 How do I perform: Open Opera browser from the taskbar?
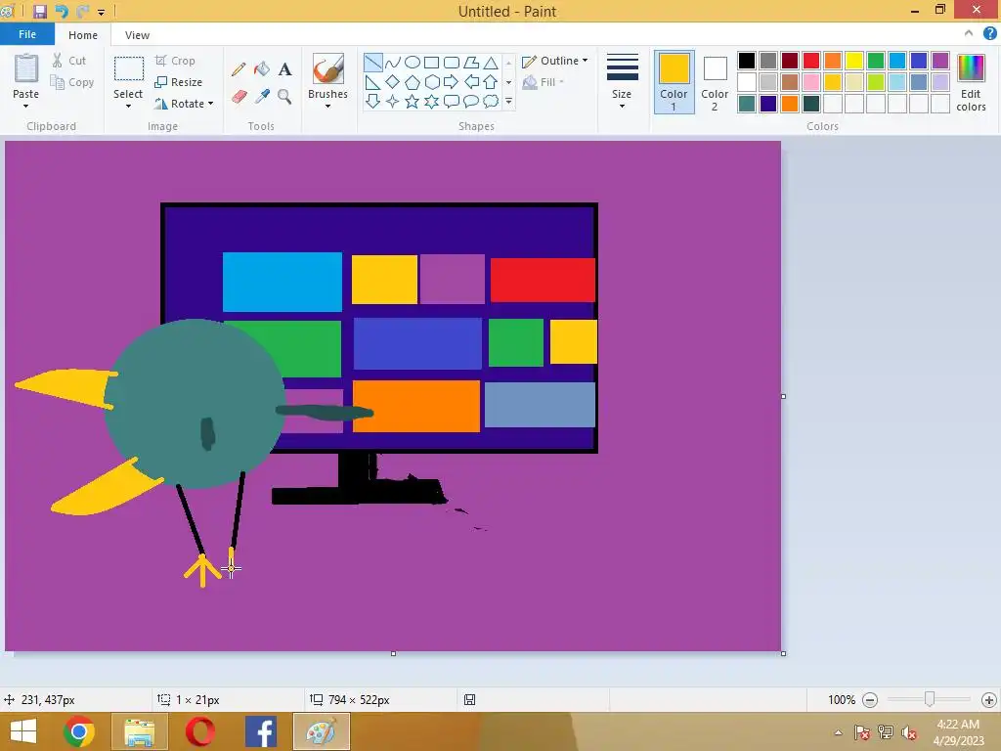click(x=199, y=731)
